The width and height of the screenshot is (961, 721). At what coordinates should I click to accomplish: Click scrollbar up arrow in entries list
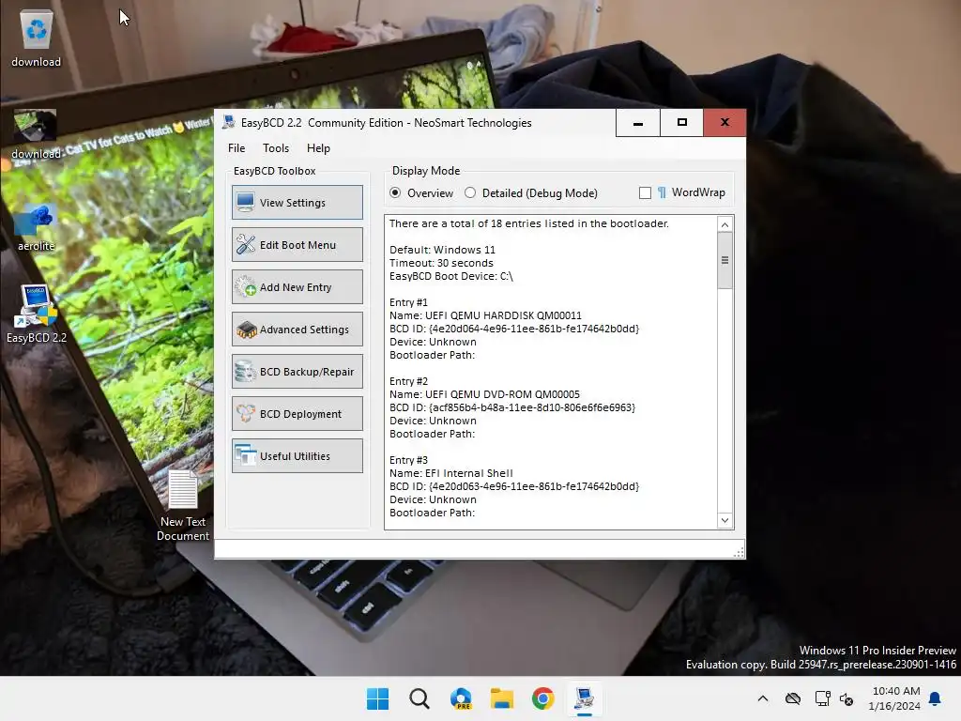[725, 224]
